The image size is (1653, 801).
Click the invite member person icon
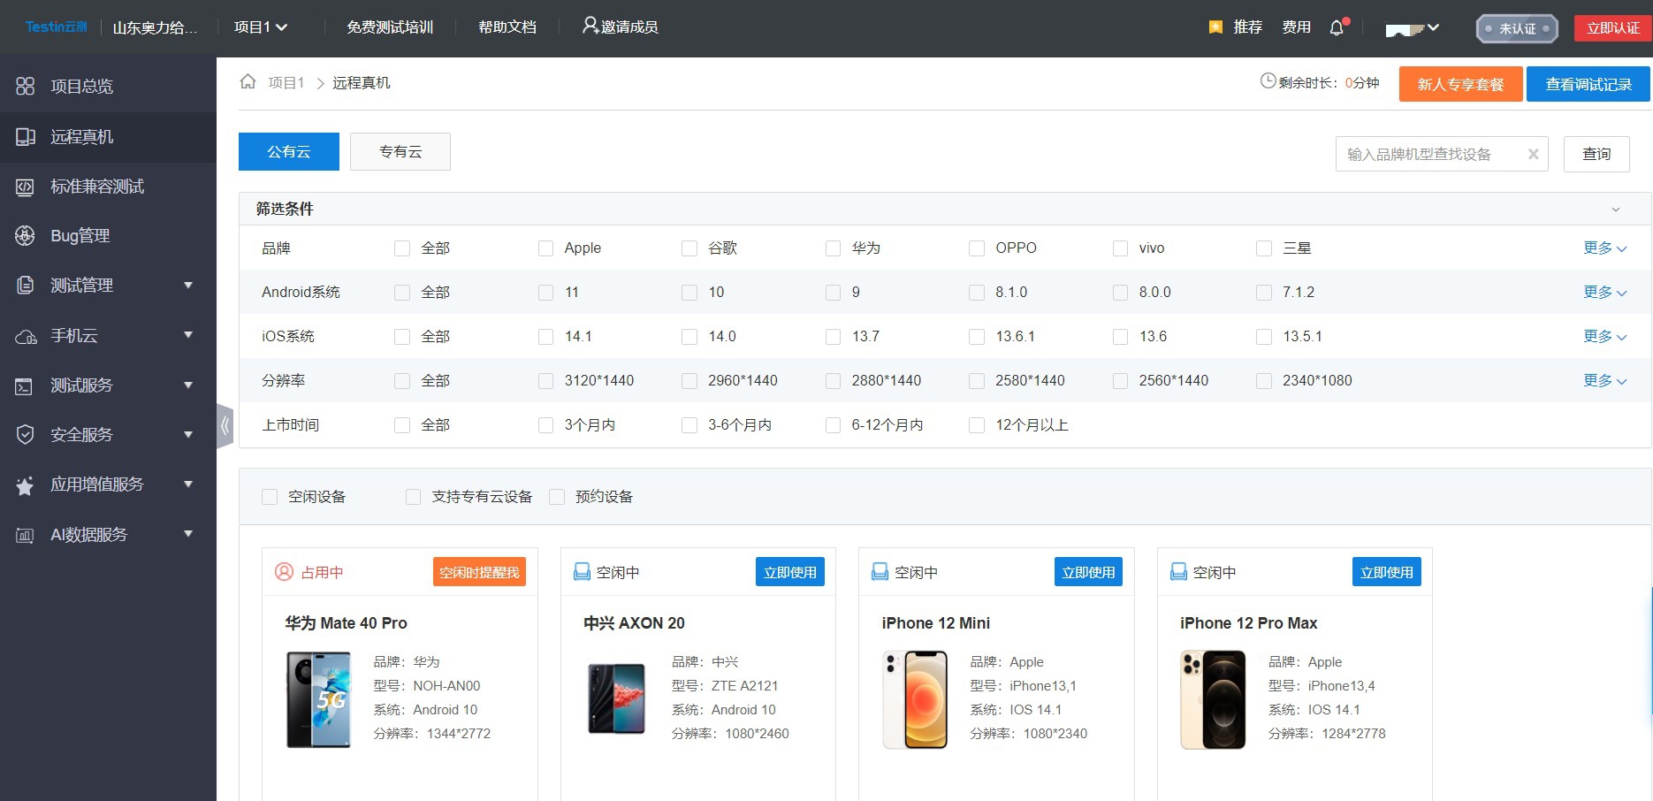590,26
